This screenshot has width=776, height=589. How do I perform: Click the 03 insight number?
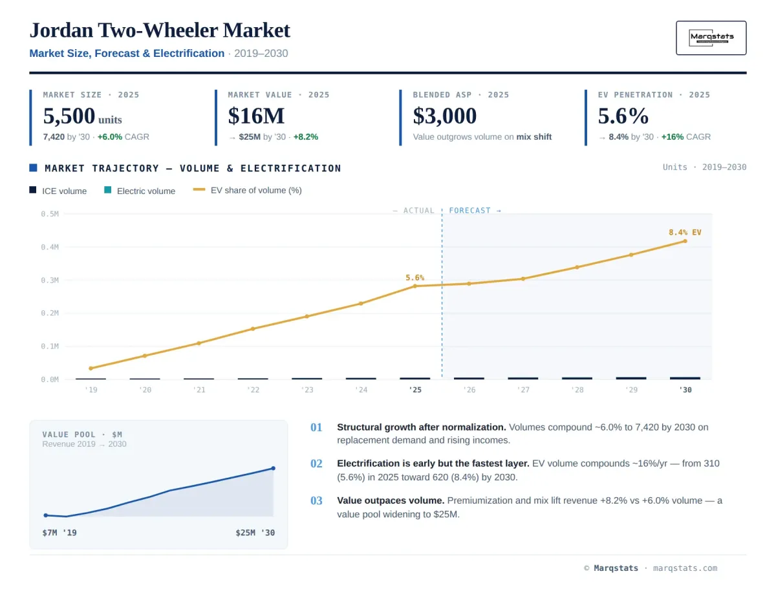[x=316, y=500]
